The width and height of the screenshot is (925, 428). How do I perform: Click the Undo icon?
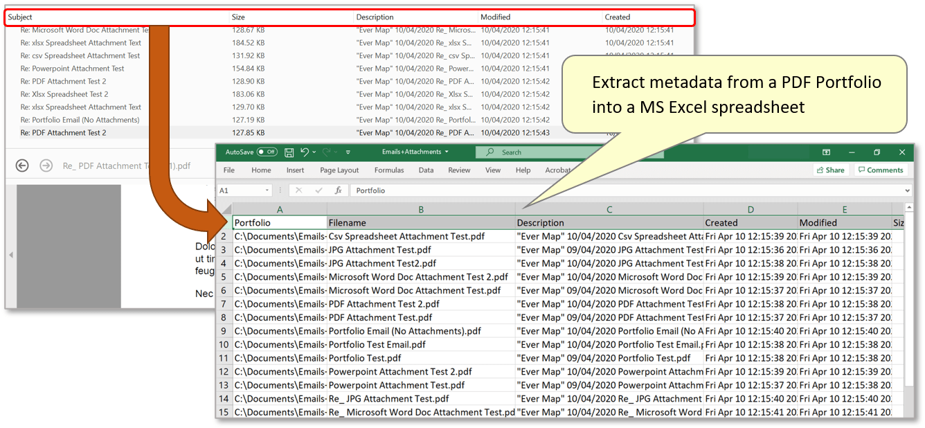303,152
